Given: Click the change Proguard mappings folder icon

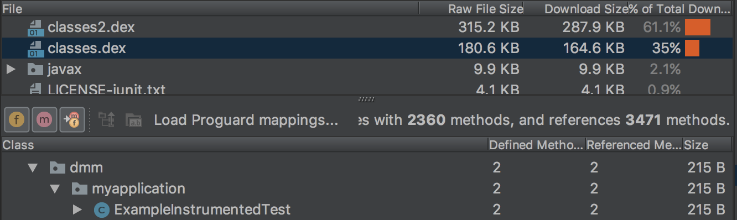Looking at the screenshot, I should [134, 119].
